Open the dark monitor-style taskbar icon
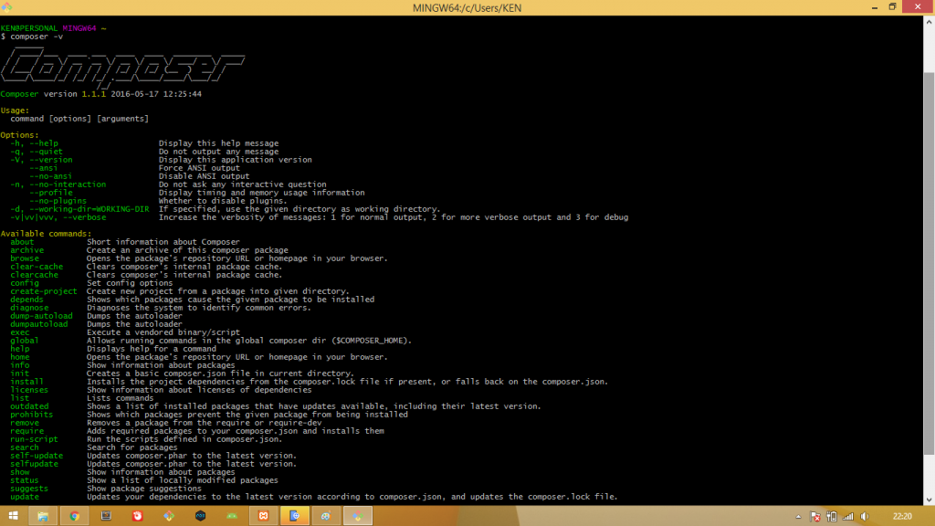 click(x=106, y=516)
